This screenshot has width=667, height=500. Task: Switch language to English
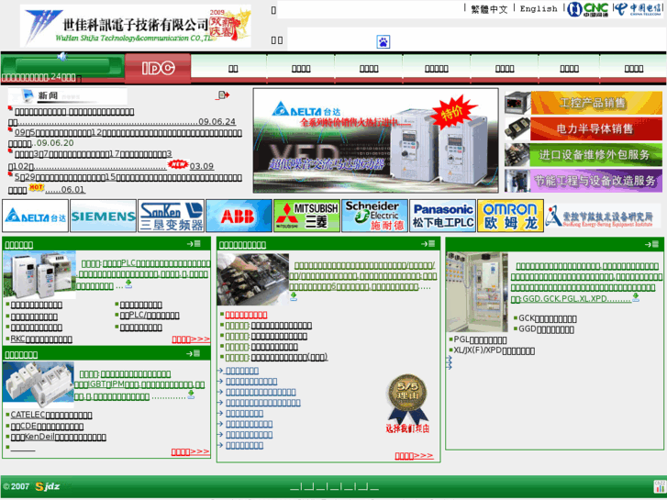[x=539, y=9]
